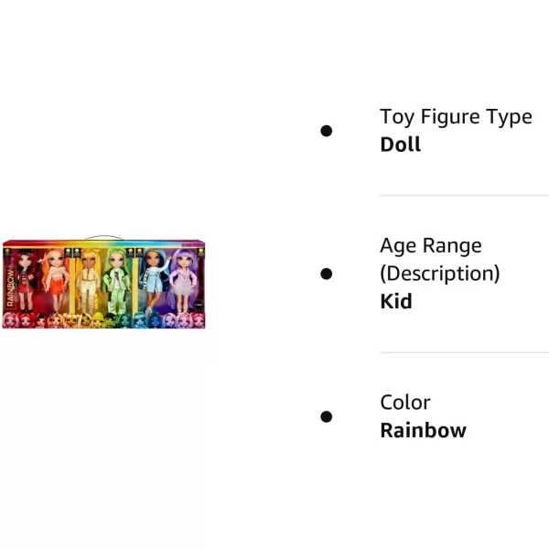Click the Color attribute label
549x549 pixels.
pyautogui.click(x=405, y=403)
